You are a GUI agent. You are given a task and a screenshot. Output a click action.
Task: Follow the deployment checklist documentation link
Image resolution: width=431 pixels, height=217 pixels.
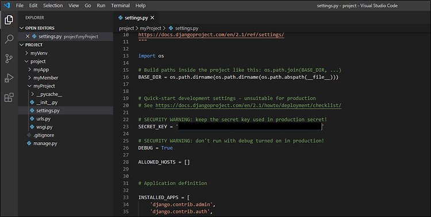(248, 105)
